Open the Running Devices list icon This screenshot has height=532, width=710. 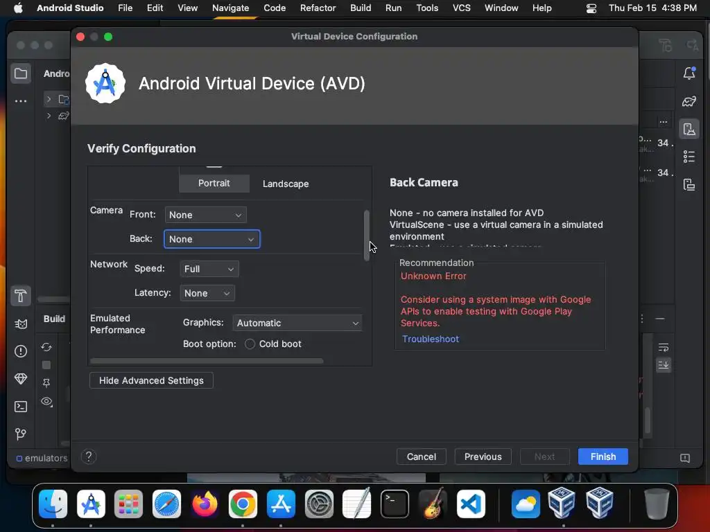point(689,157)
